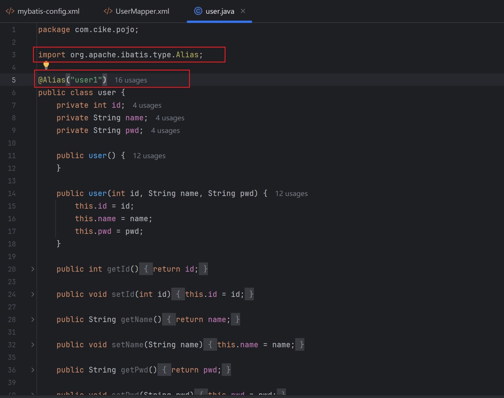Screen dimensions: 504x398
Task: Click the "user1" string in the @Alias annotation
Action: (x=87, y=80)
